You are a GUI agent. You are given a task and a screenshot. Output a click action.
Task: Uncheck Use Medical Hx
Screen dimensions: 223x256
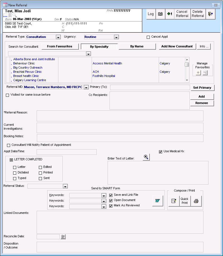click(x=160, y=152)
